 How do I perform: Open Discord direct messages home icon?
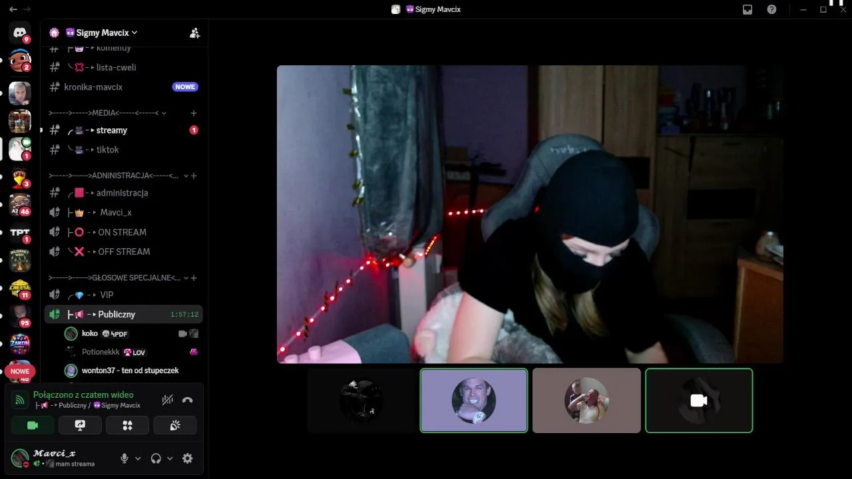pos(20,32)
